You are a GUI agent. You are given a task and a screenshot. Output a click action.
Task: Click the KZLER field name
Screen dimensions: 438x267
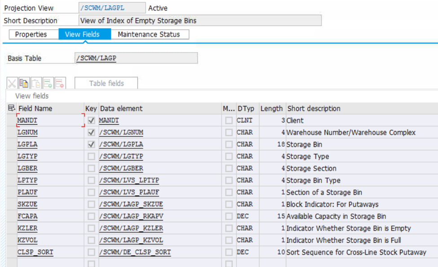point(27,228)
